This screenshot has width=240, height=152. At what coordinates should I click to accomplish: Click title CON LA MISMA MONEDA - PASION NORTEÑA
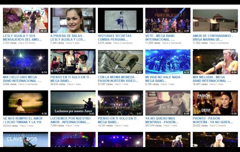tap(118, 79)
